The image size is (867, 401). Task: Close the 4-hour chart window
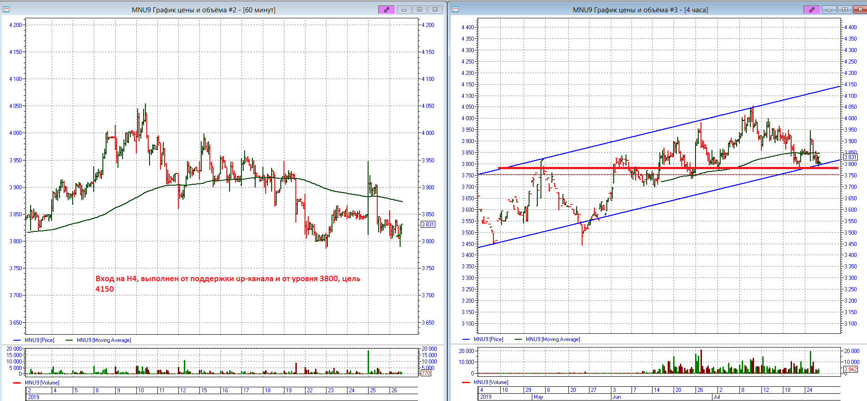click(x=860, y=10)
